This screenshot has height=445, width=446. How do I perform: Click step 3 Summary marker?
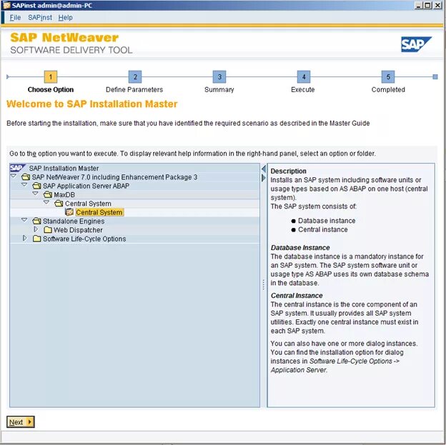tap(219, 76)
